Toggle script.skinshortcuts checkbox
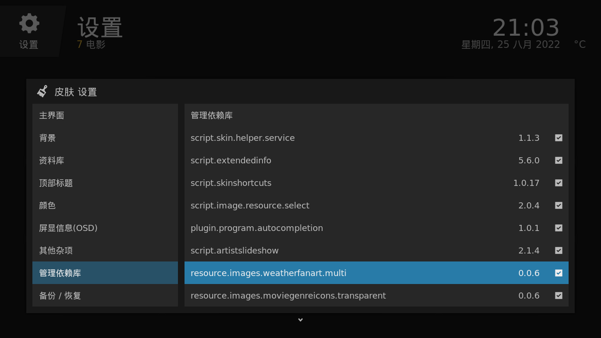Viewport: 601px width, 338px height. point(558,183)
